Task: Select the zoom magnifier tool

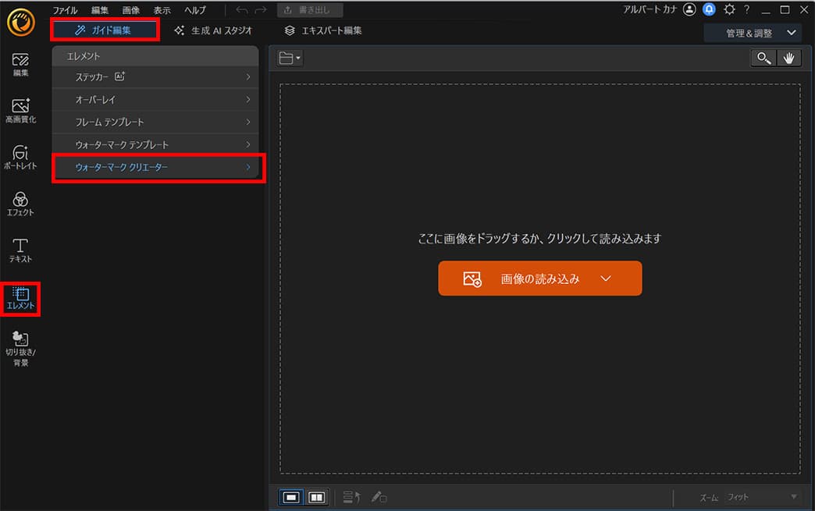Action: point(763,59)
